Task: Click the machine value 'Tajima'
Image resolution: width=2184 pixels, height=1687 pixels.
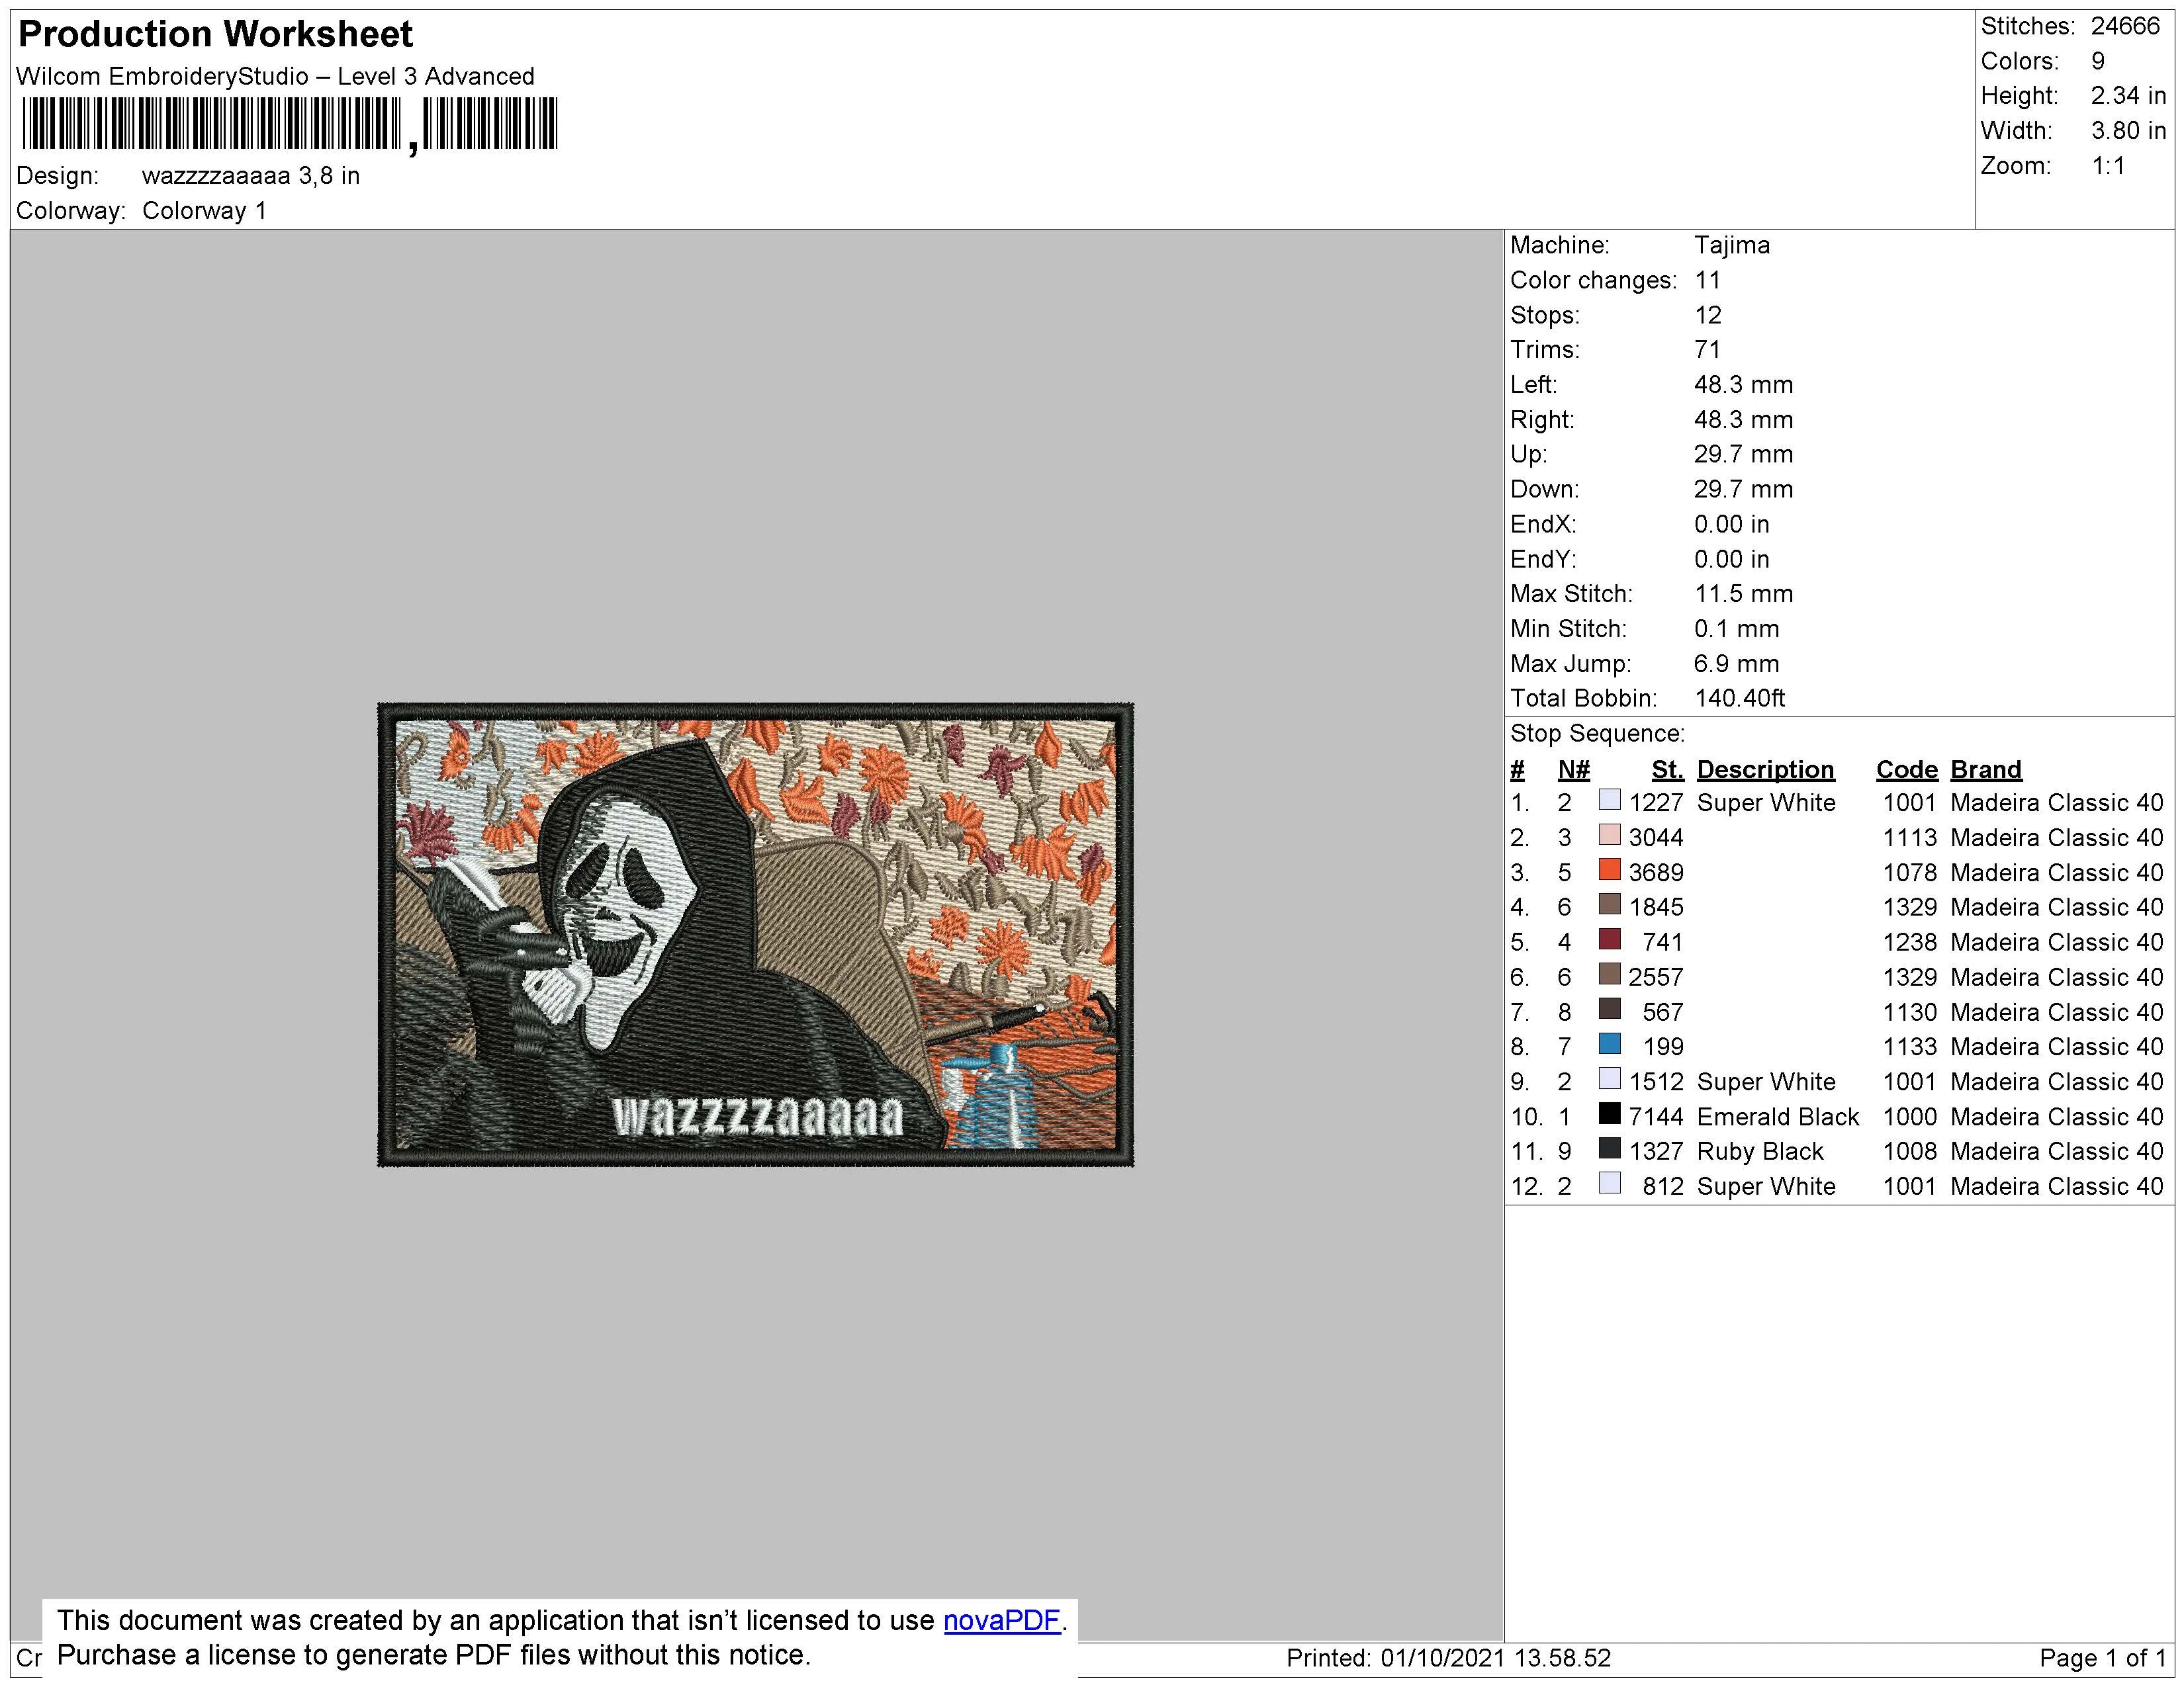Action: 1732,245
